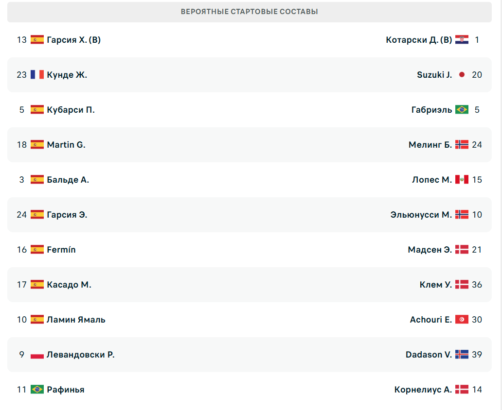Click Вероятные стартовые составы header
The image size is (502, 410).
[x=249, y=12]
